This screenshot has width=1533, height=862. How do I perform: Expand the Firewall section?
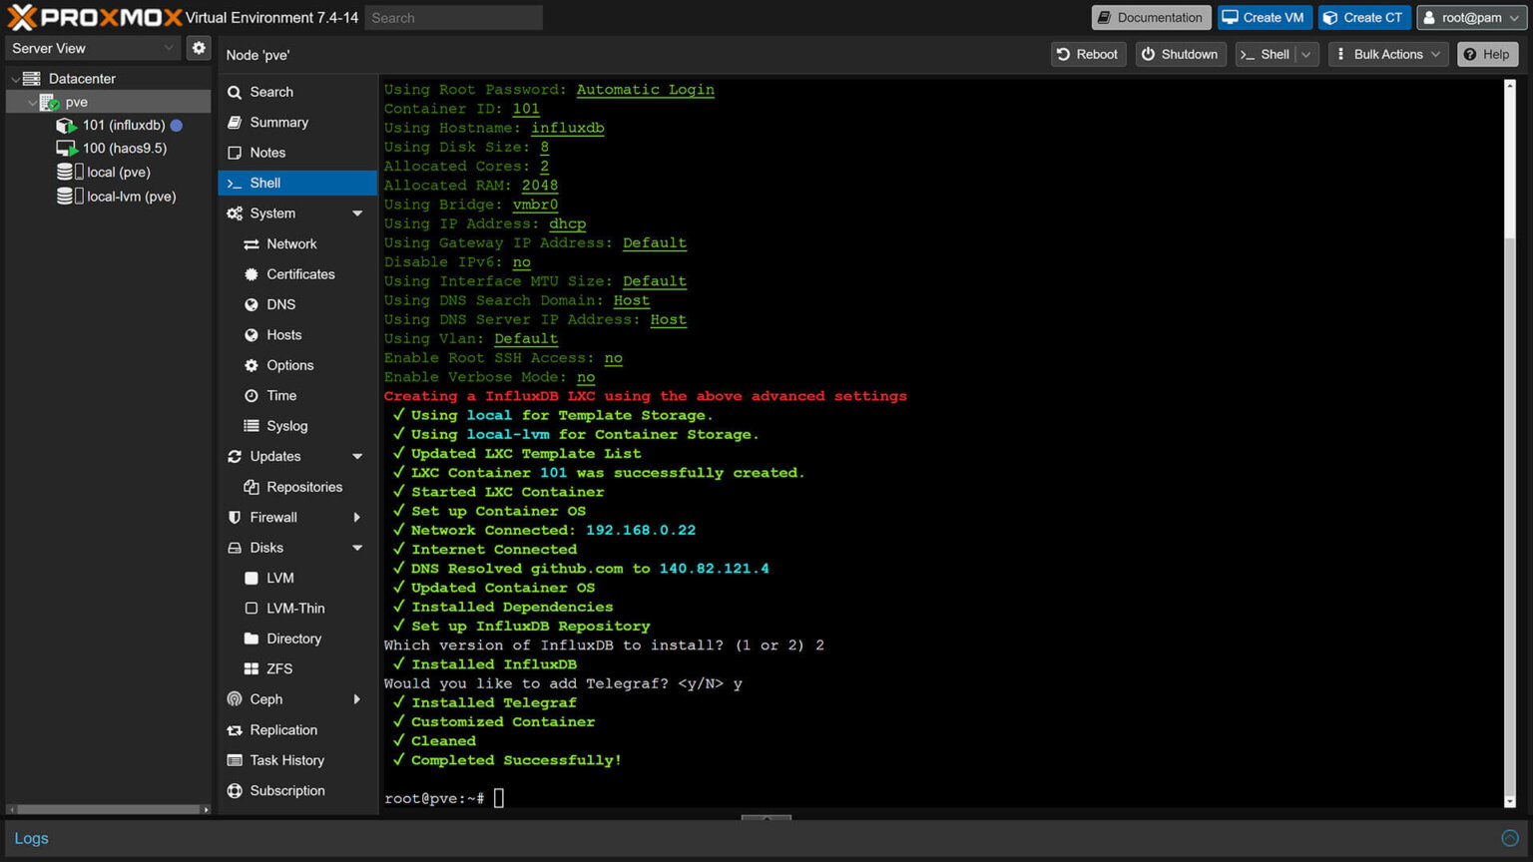(273, 517)
